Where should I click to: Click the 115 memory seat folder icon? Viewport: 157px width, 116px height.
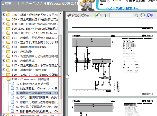pyautogui.click(x=8, y=56)
